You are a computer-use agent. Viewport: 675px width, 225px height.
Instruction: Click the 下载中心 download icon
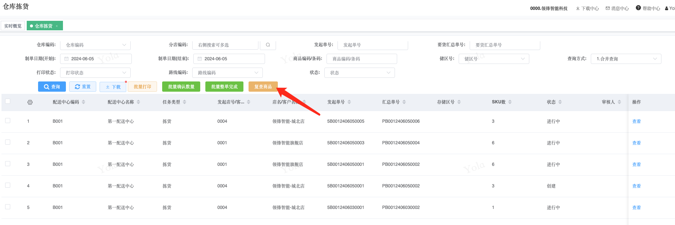(578, 8)
